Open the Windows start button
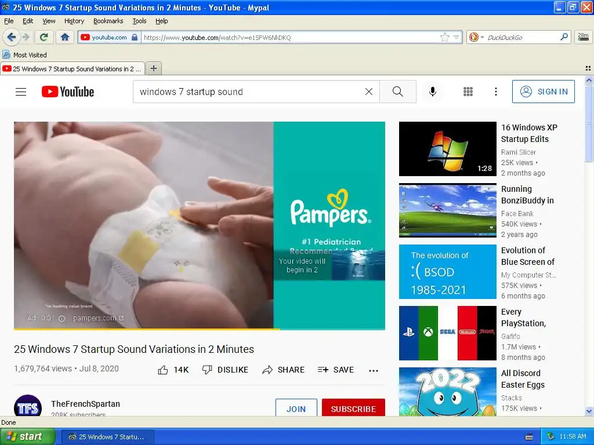594x445 pixels. [27, 437]
